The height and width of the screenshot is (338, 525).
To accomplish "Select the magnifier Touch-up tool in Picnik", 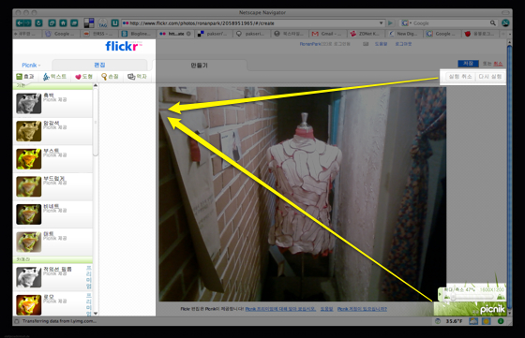I will point(110,77).
